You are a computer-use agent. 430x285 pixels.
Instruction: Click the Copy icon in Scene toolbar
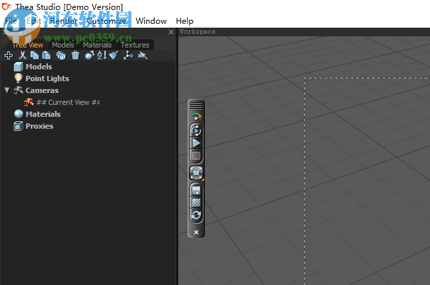[34, 55]
